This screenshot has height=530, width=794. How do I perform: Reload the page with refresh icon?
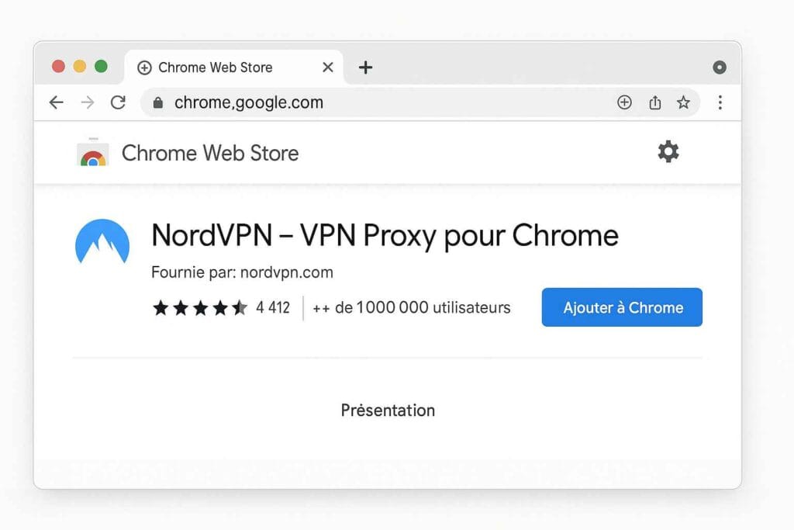point(118,102)
